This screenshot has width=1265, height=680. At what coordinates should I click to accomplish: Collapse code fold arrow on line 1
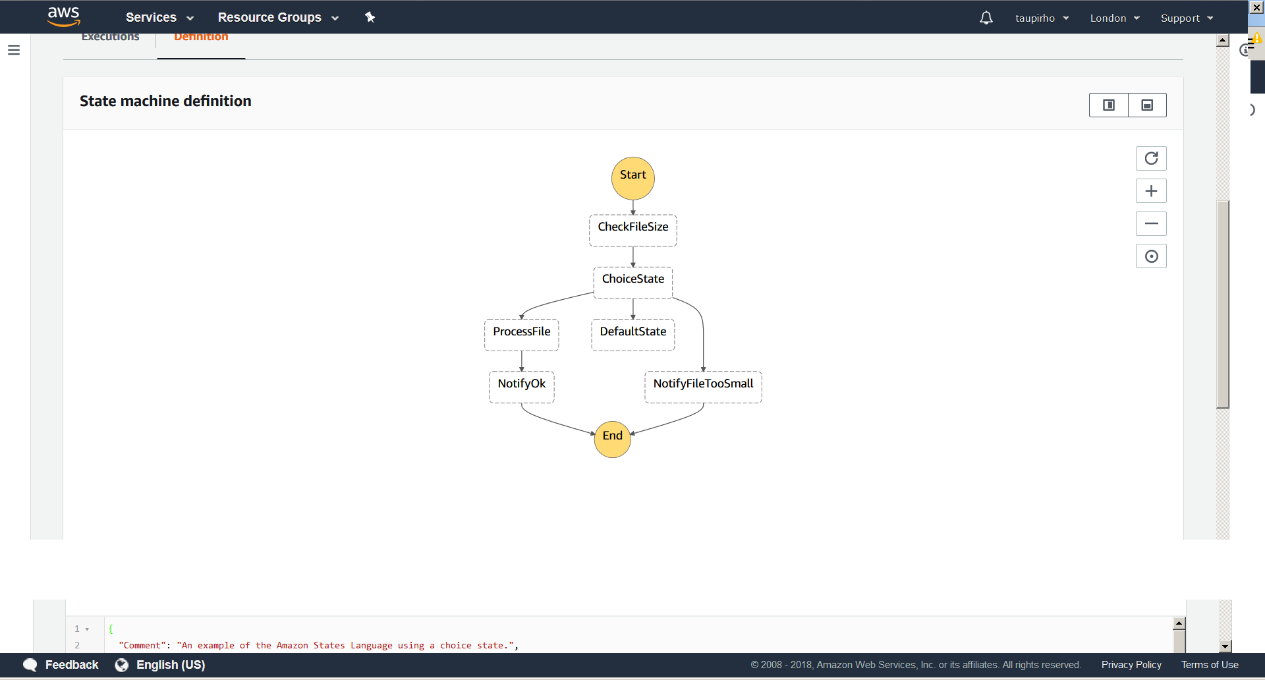87,629
